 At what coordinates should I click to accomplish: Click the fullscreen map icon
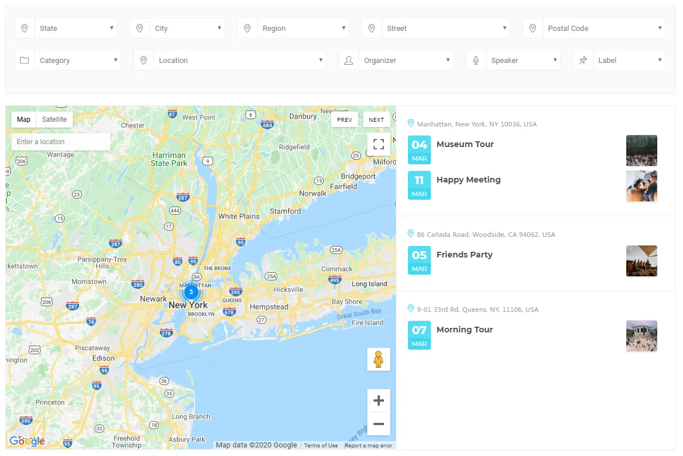(378, 144)
